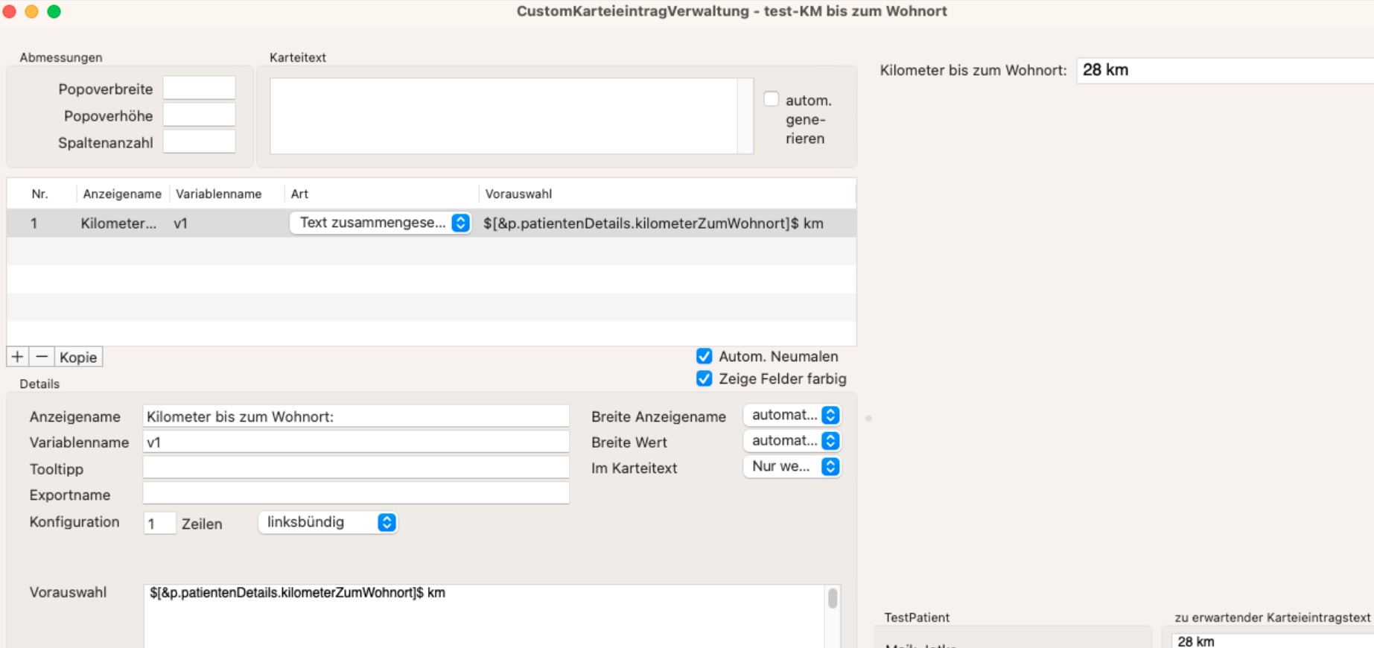This screenshot has width=1374, height=648.
Task: Click the Vorauswahl column header
Action: point(518,194)
